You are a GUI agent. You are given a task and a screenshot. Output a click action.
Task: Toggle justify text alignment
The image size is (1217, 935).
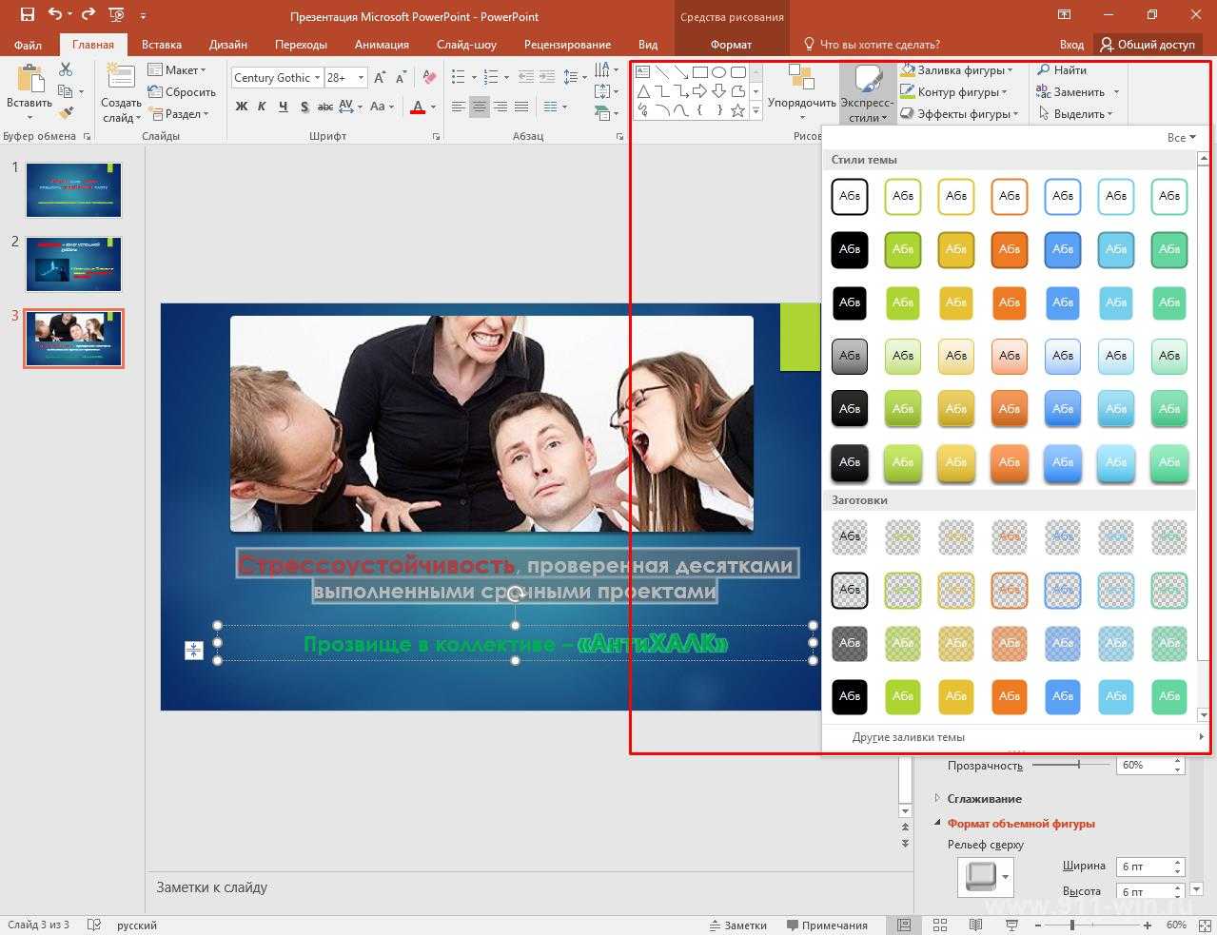[521, 107]
